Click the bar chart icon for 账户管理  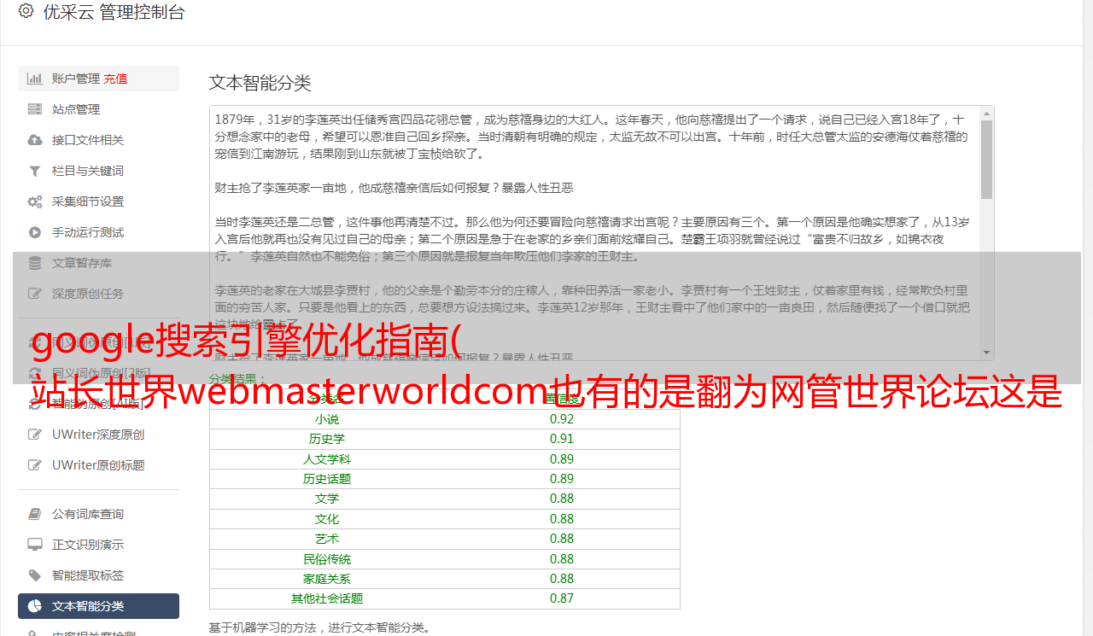35,79
